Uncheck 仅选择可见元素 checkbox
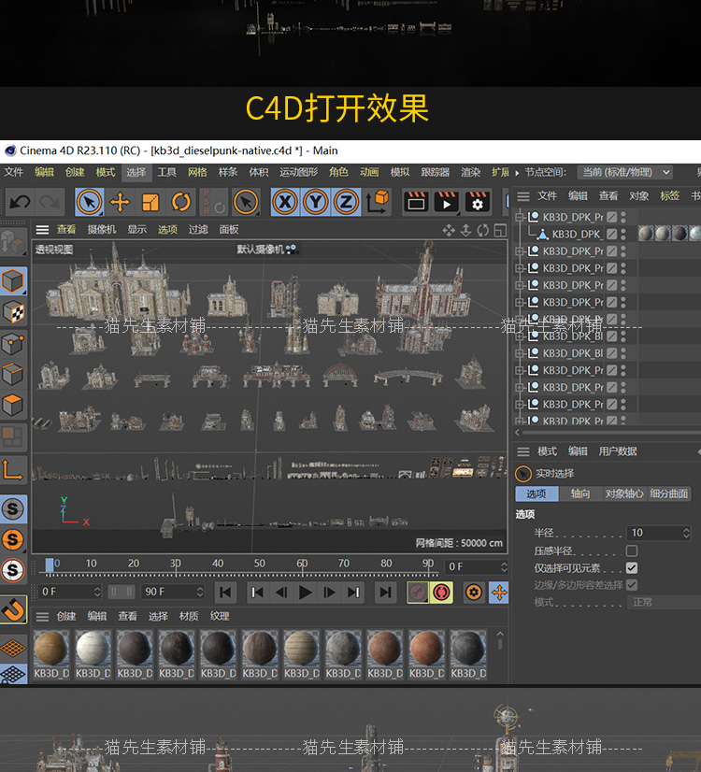The image size is (701, 772). click(632, 568)
